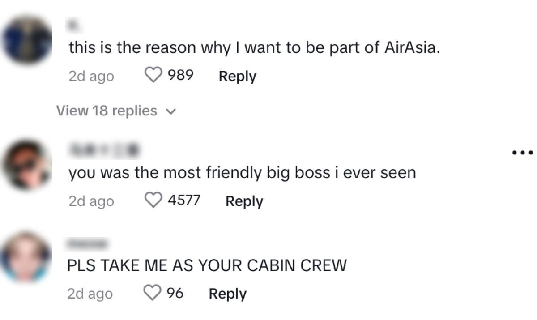Tap the heart on the 'friendly big boss' comment
537x320 pixels.
click(x=153, y=201)
